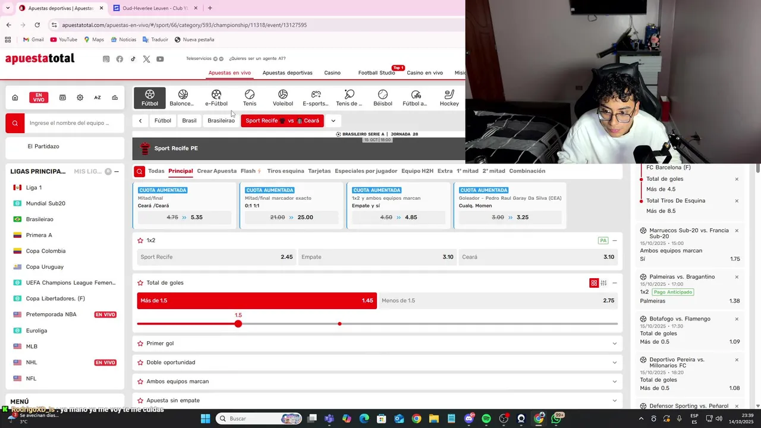Focus the team name search field

[74, 123]
